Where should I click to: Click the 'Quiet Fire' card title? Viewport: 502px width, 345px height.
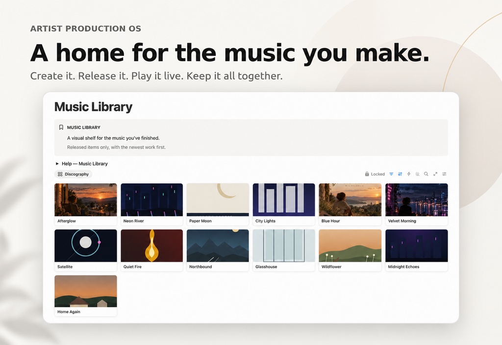tap(132, 267)
